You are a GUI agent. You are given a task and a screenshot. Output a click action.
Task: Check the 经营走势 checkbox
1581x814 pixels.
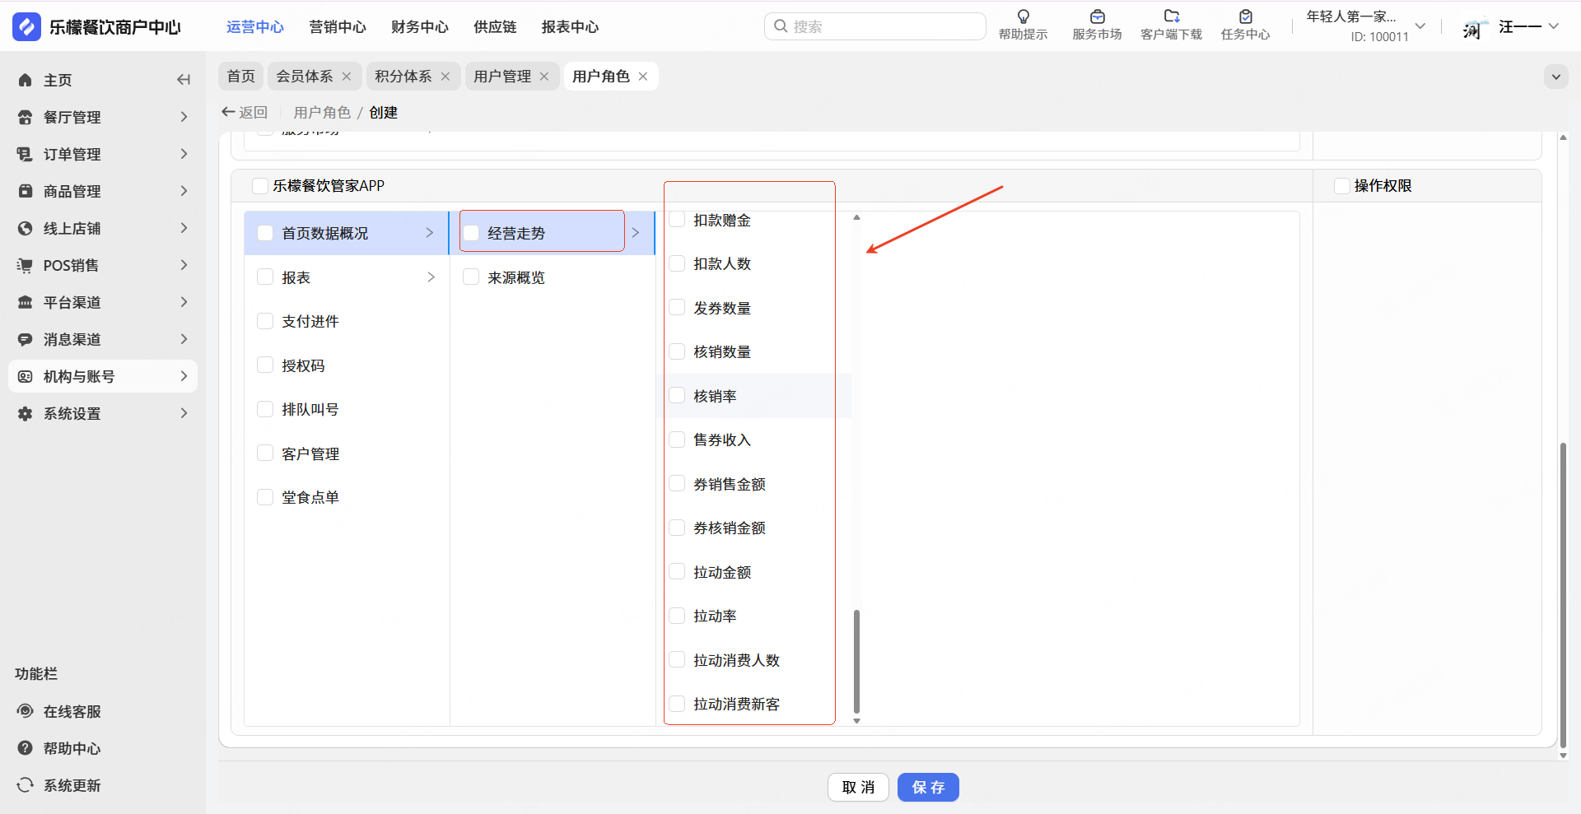471,233
